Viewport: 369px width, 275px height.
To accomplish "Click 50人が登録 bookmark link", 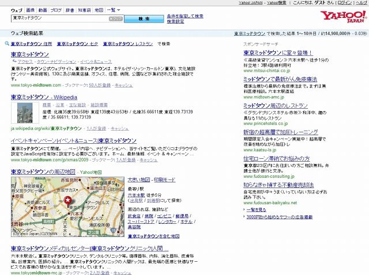I will tap(100, 85).
